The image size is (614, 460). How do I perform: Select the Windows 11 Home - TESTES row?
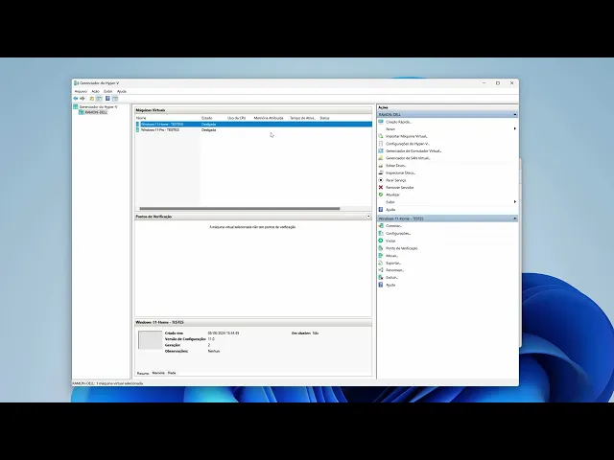(253, 125)
